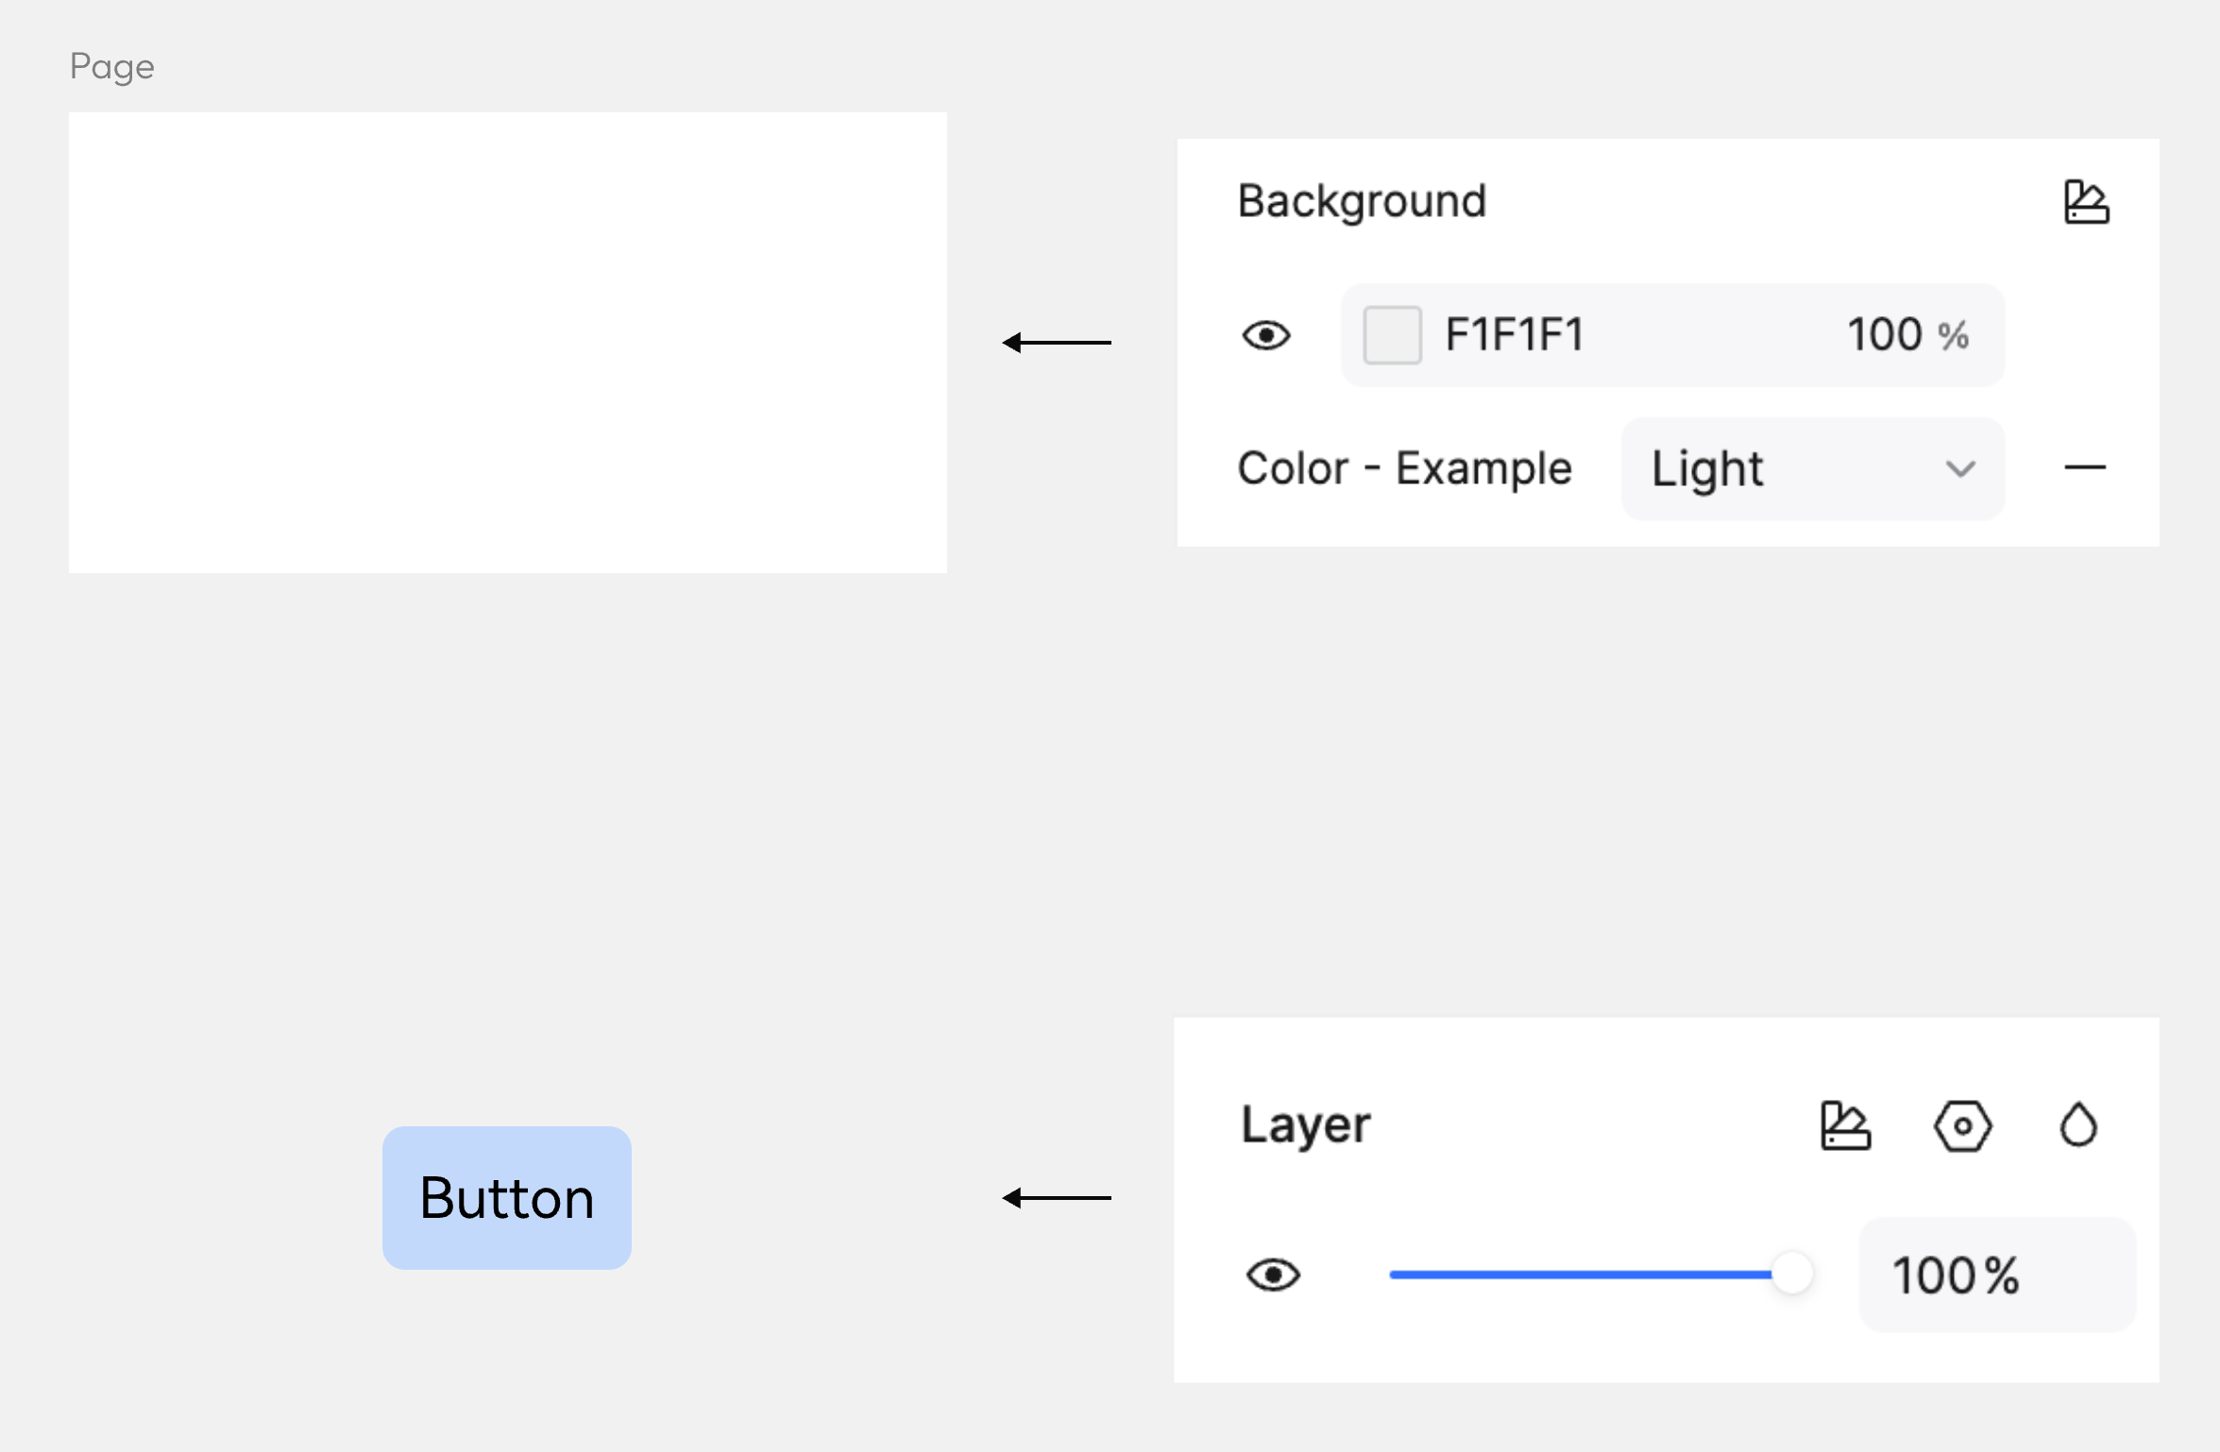Screen dimensions: 2220x1452
Task: Click the Layer section heading
Action: 1305,1125
